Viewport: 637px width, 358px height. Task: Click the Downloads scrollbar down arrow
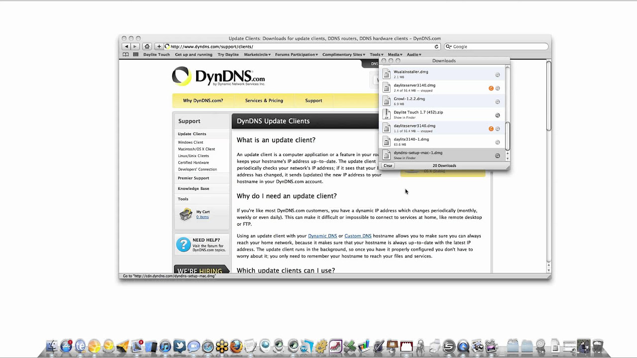pos(508,158)
